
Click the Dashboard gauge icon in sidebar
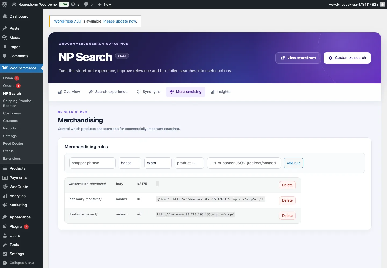pyautogui.click(x=5, y=16)
